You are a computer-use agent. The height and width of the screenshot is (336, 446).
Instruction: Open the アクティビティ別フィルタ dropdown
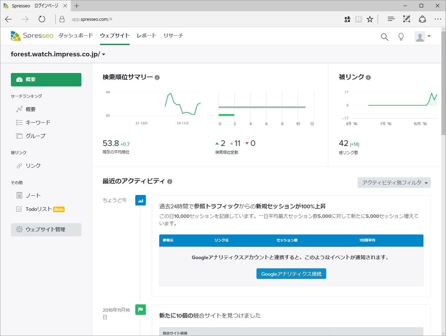click(x=394, y=183)
